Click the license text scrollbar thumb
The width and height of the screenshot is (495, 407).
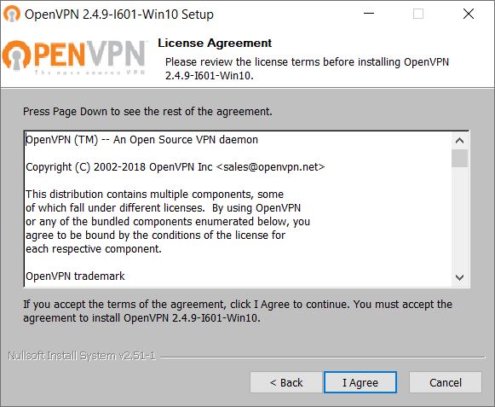pos(460,158)
